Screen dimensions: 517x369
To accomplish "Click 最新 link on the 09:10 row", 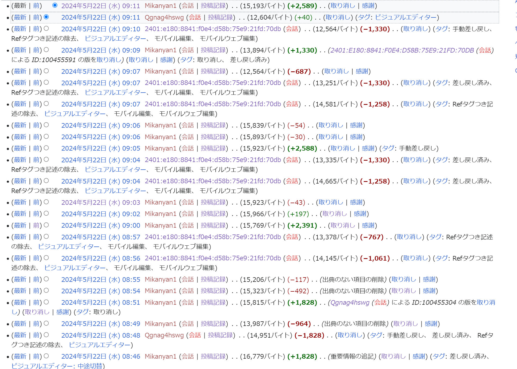I will pos(20,29).
